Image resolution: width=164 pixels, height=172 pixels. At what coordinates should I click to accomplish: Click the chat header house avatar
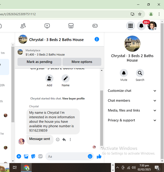[x=23, y=39]
